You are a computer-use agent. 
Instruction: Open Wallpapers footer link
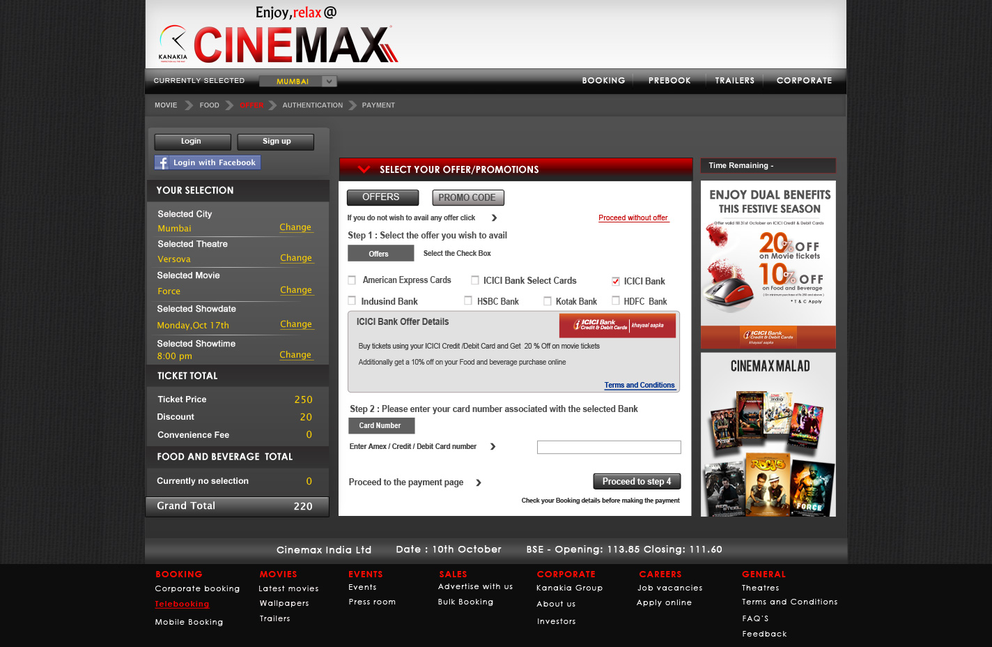[x=284, y=603]
